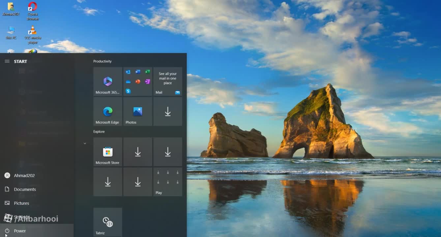Image resolution: width=441 pixels, height=237 pixels.
Task: Open the Tabriz weather tile
Action: pyautogui.click(x=108, y=222)
